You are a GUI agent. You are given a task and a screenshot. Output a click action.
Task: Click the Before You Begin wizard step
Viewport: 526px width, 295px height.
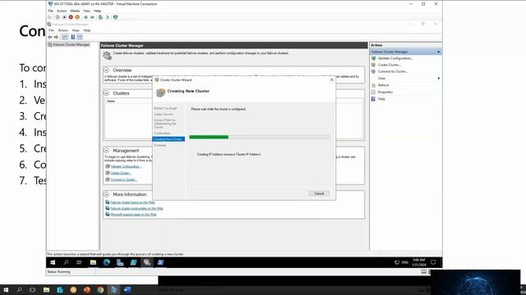click(165, 108)
